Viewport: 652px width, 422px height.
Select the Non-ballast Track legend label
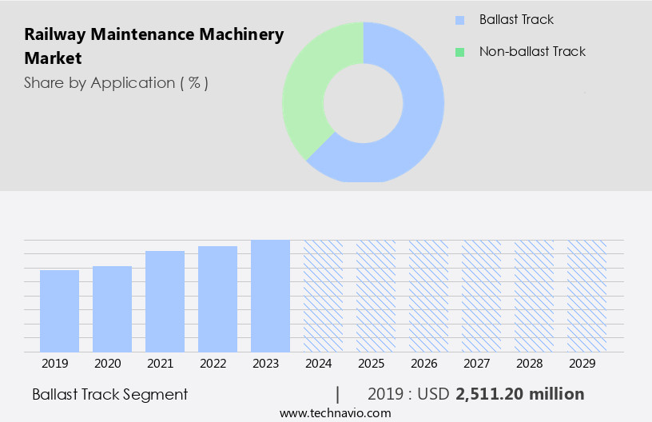point(531,52)
